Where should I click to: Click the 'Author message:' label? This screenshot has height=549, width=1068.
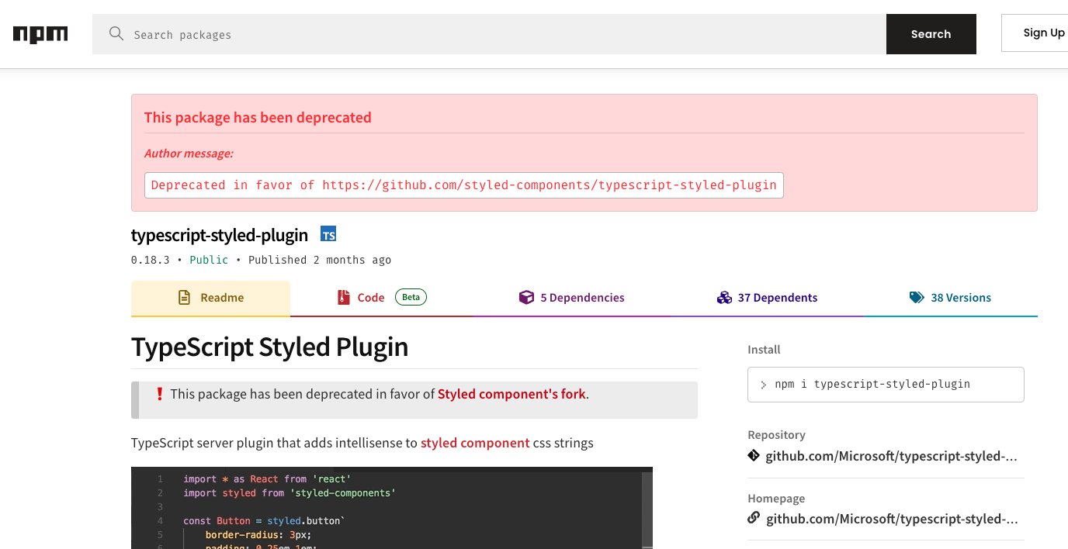pyautogui.click(x=189, y=154)
